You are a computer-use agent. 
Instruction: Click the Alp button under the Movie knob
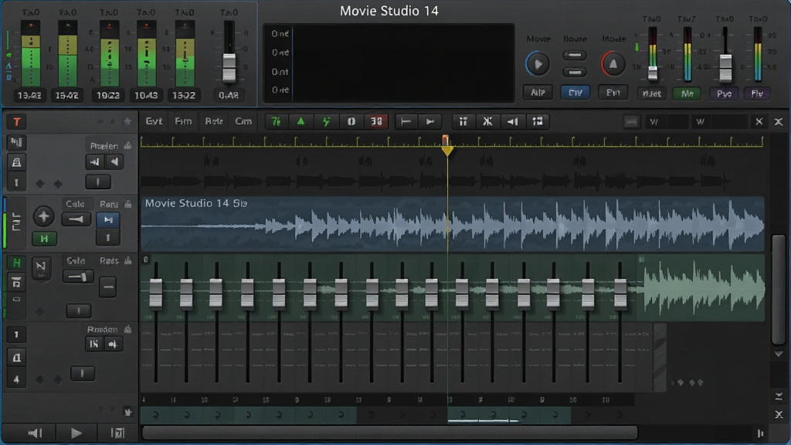[x=538, y=93]
